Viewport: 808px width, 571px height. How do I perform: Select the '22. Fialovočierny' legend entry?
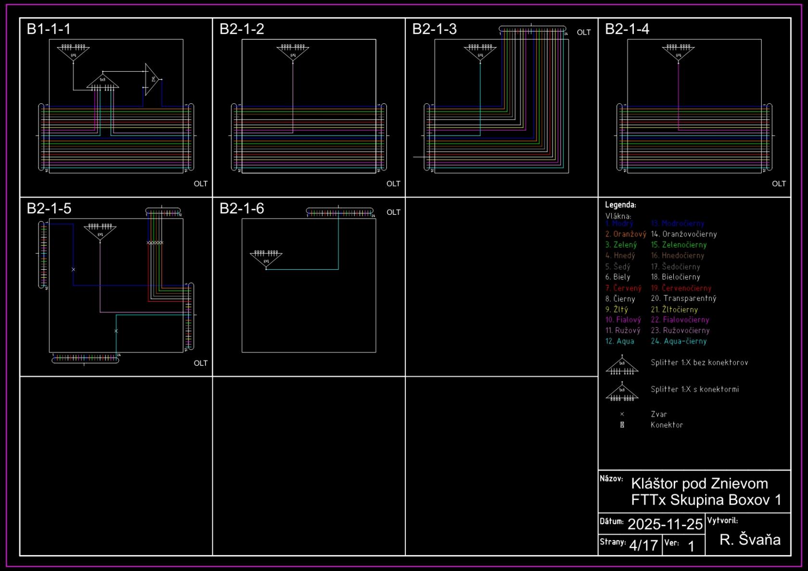(680, 320)
